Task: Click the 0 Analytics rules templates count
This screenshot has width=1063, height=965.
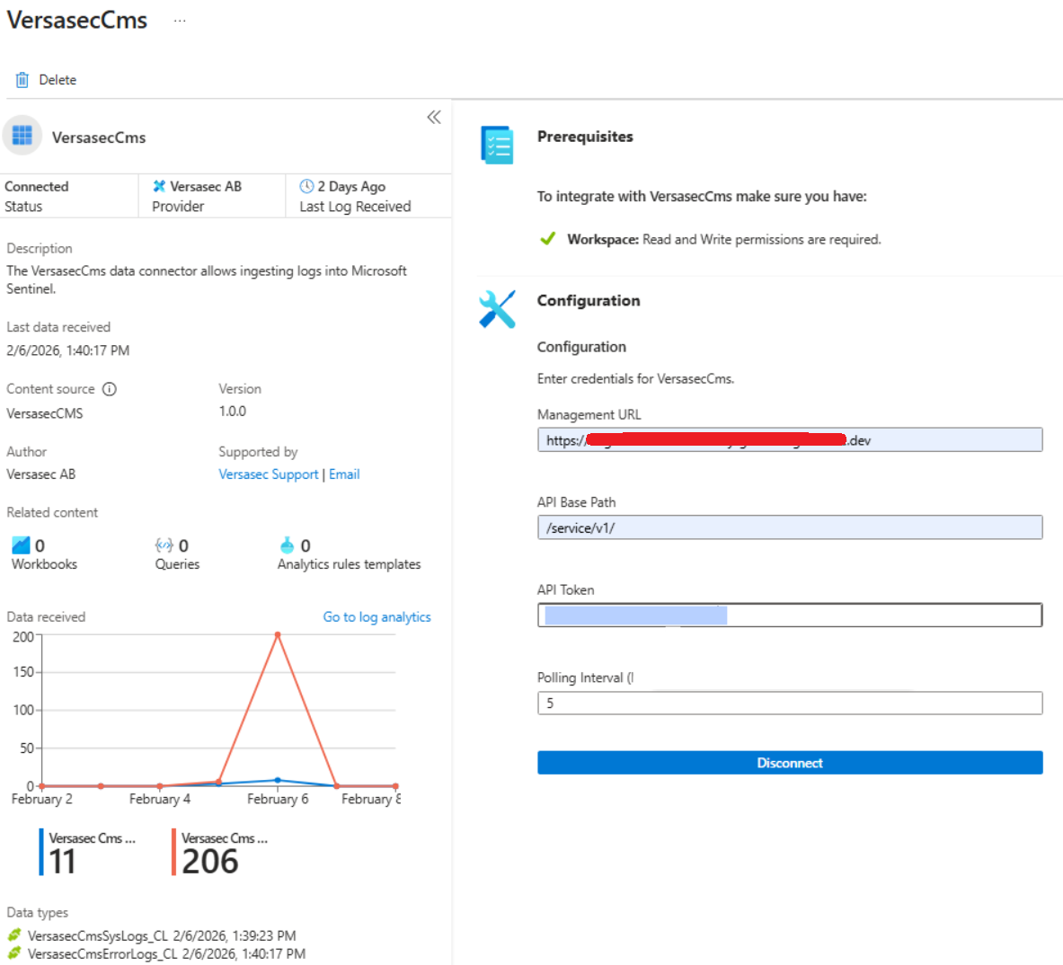Action: [x=306, y=545]
